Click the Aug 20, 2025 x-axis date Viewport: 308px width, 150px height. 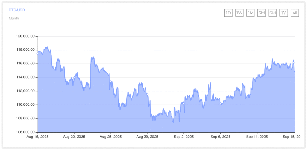(x=74, y=136)
